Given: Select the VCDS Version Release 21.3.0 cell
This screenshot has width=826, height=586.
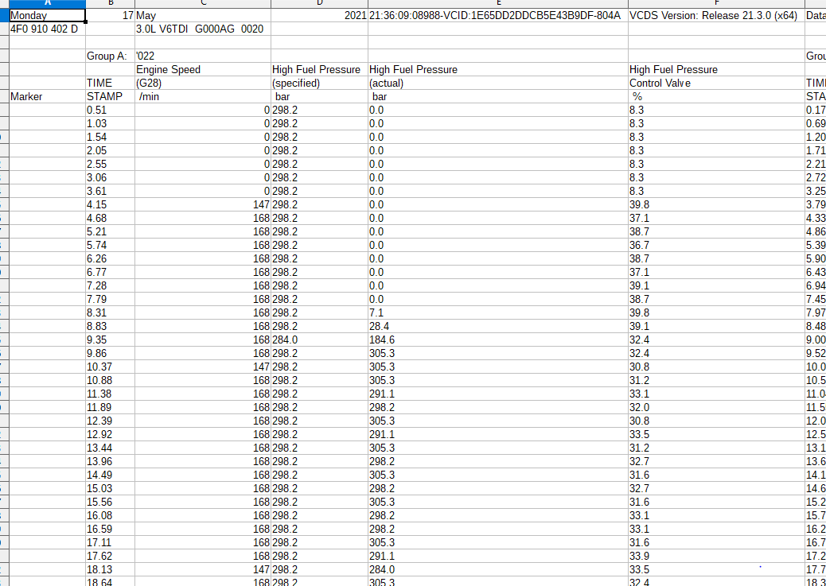Looking at the screenshot, I should click(714, 16).
